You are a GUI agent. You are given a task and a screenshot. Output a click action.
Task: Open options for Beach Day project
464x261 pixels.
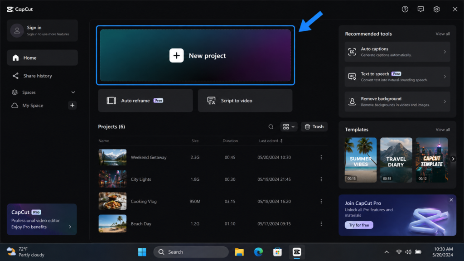click(x=321, y=224)
